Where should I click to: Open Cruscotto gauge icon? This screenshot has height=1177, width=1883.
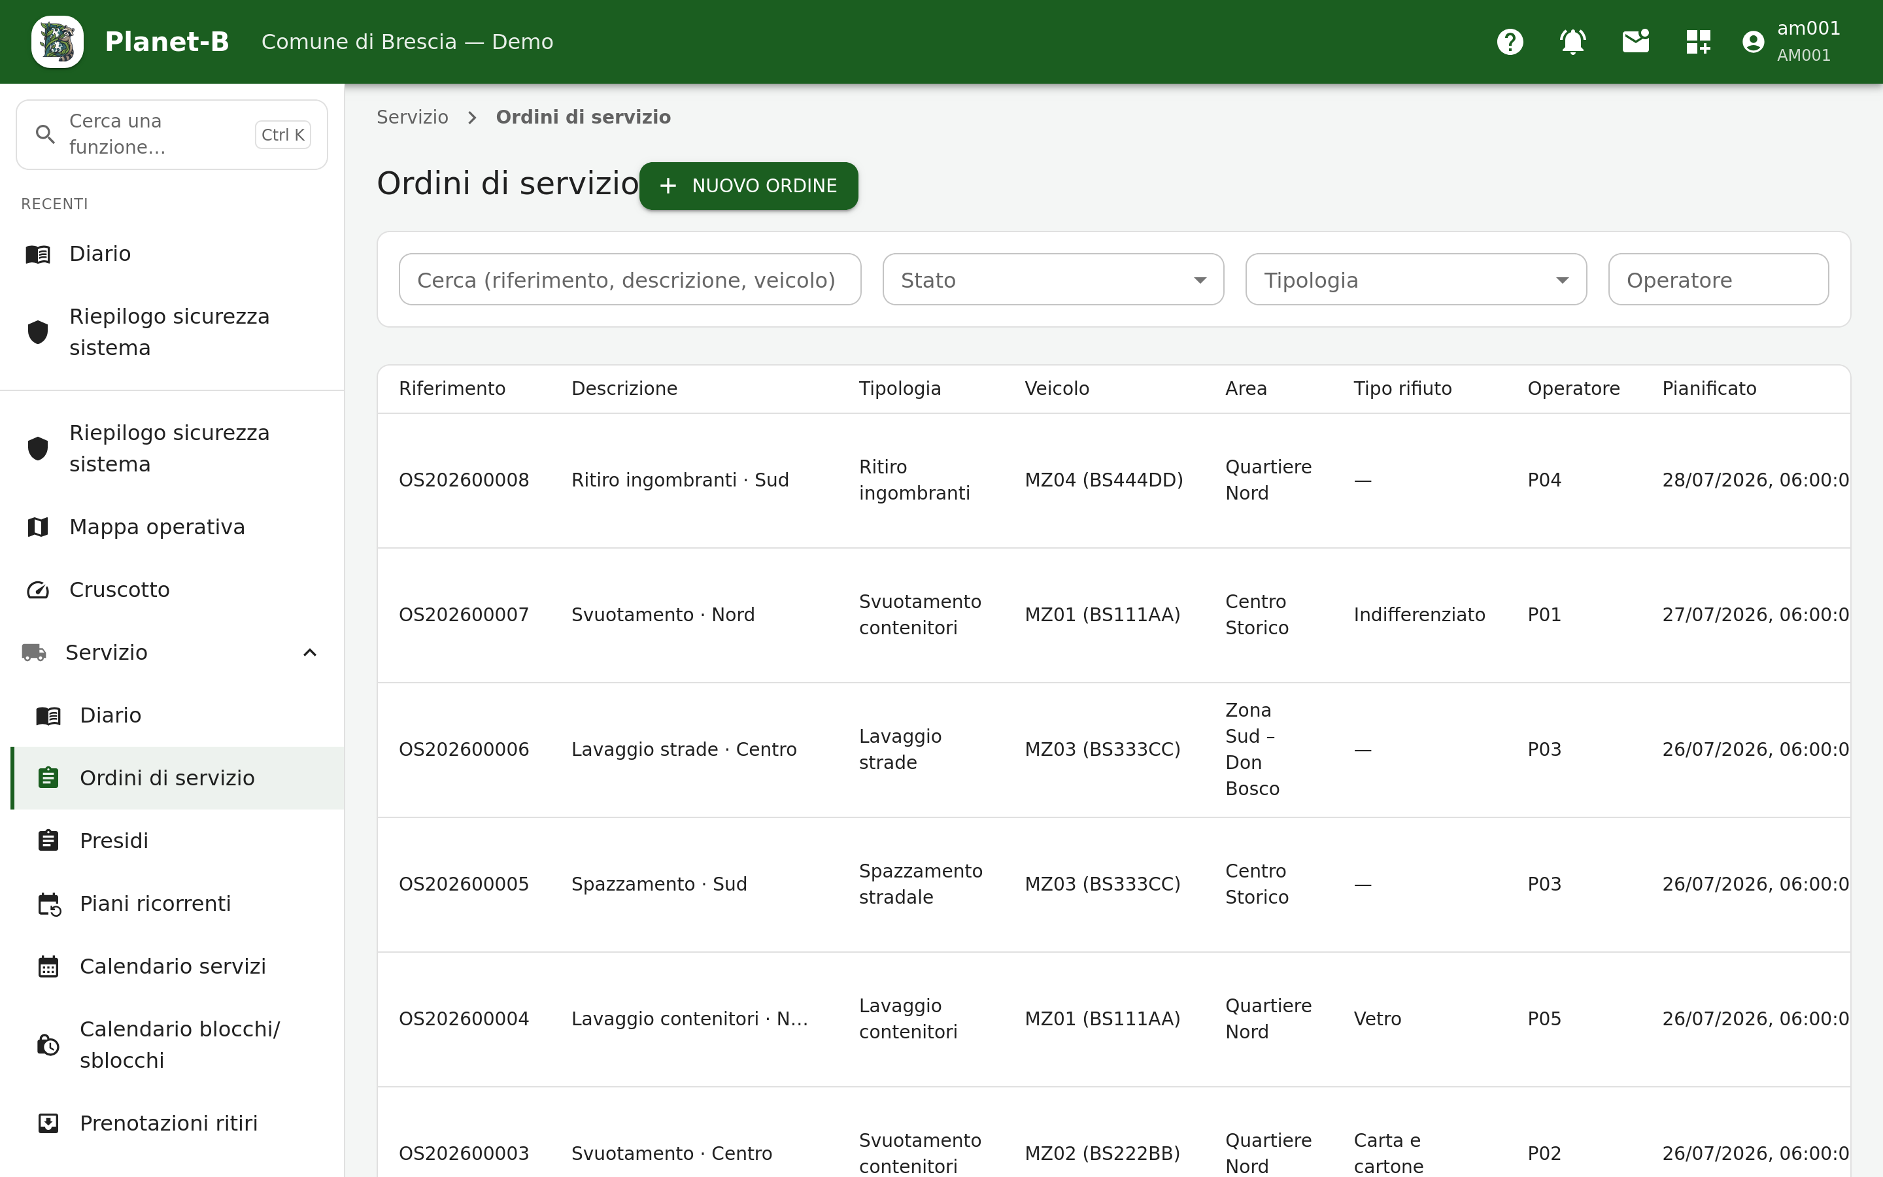tap(37, 590)
